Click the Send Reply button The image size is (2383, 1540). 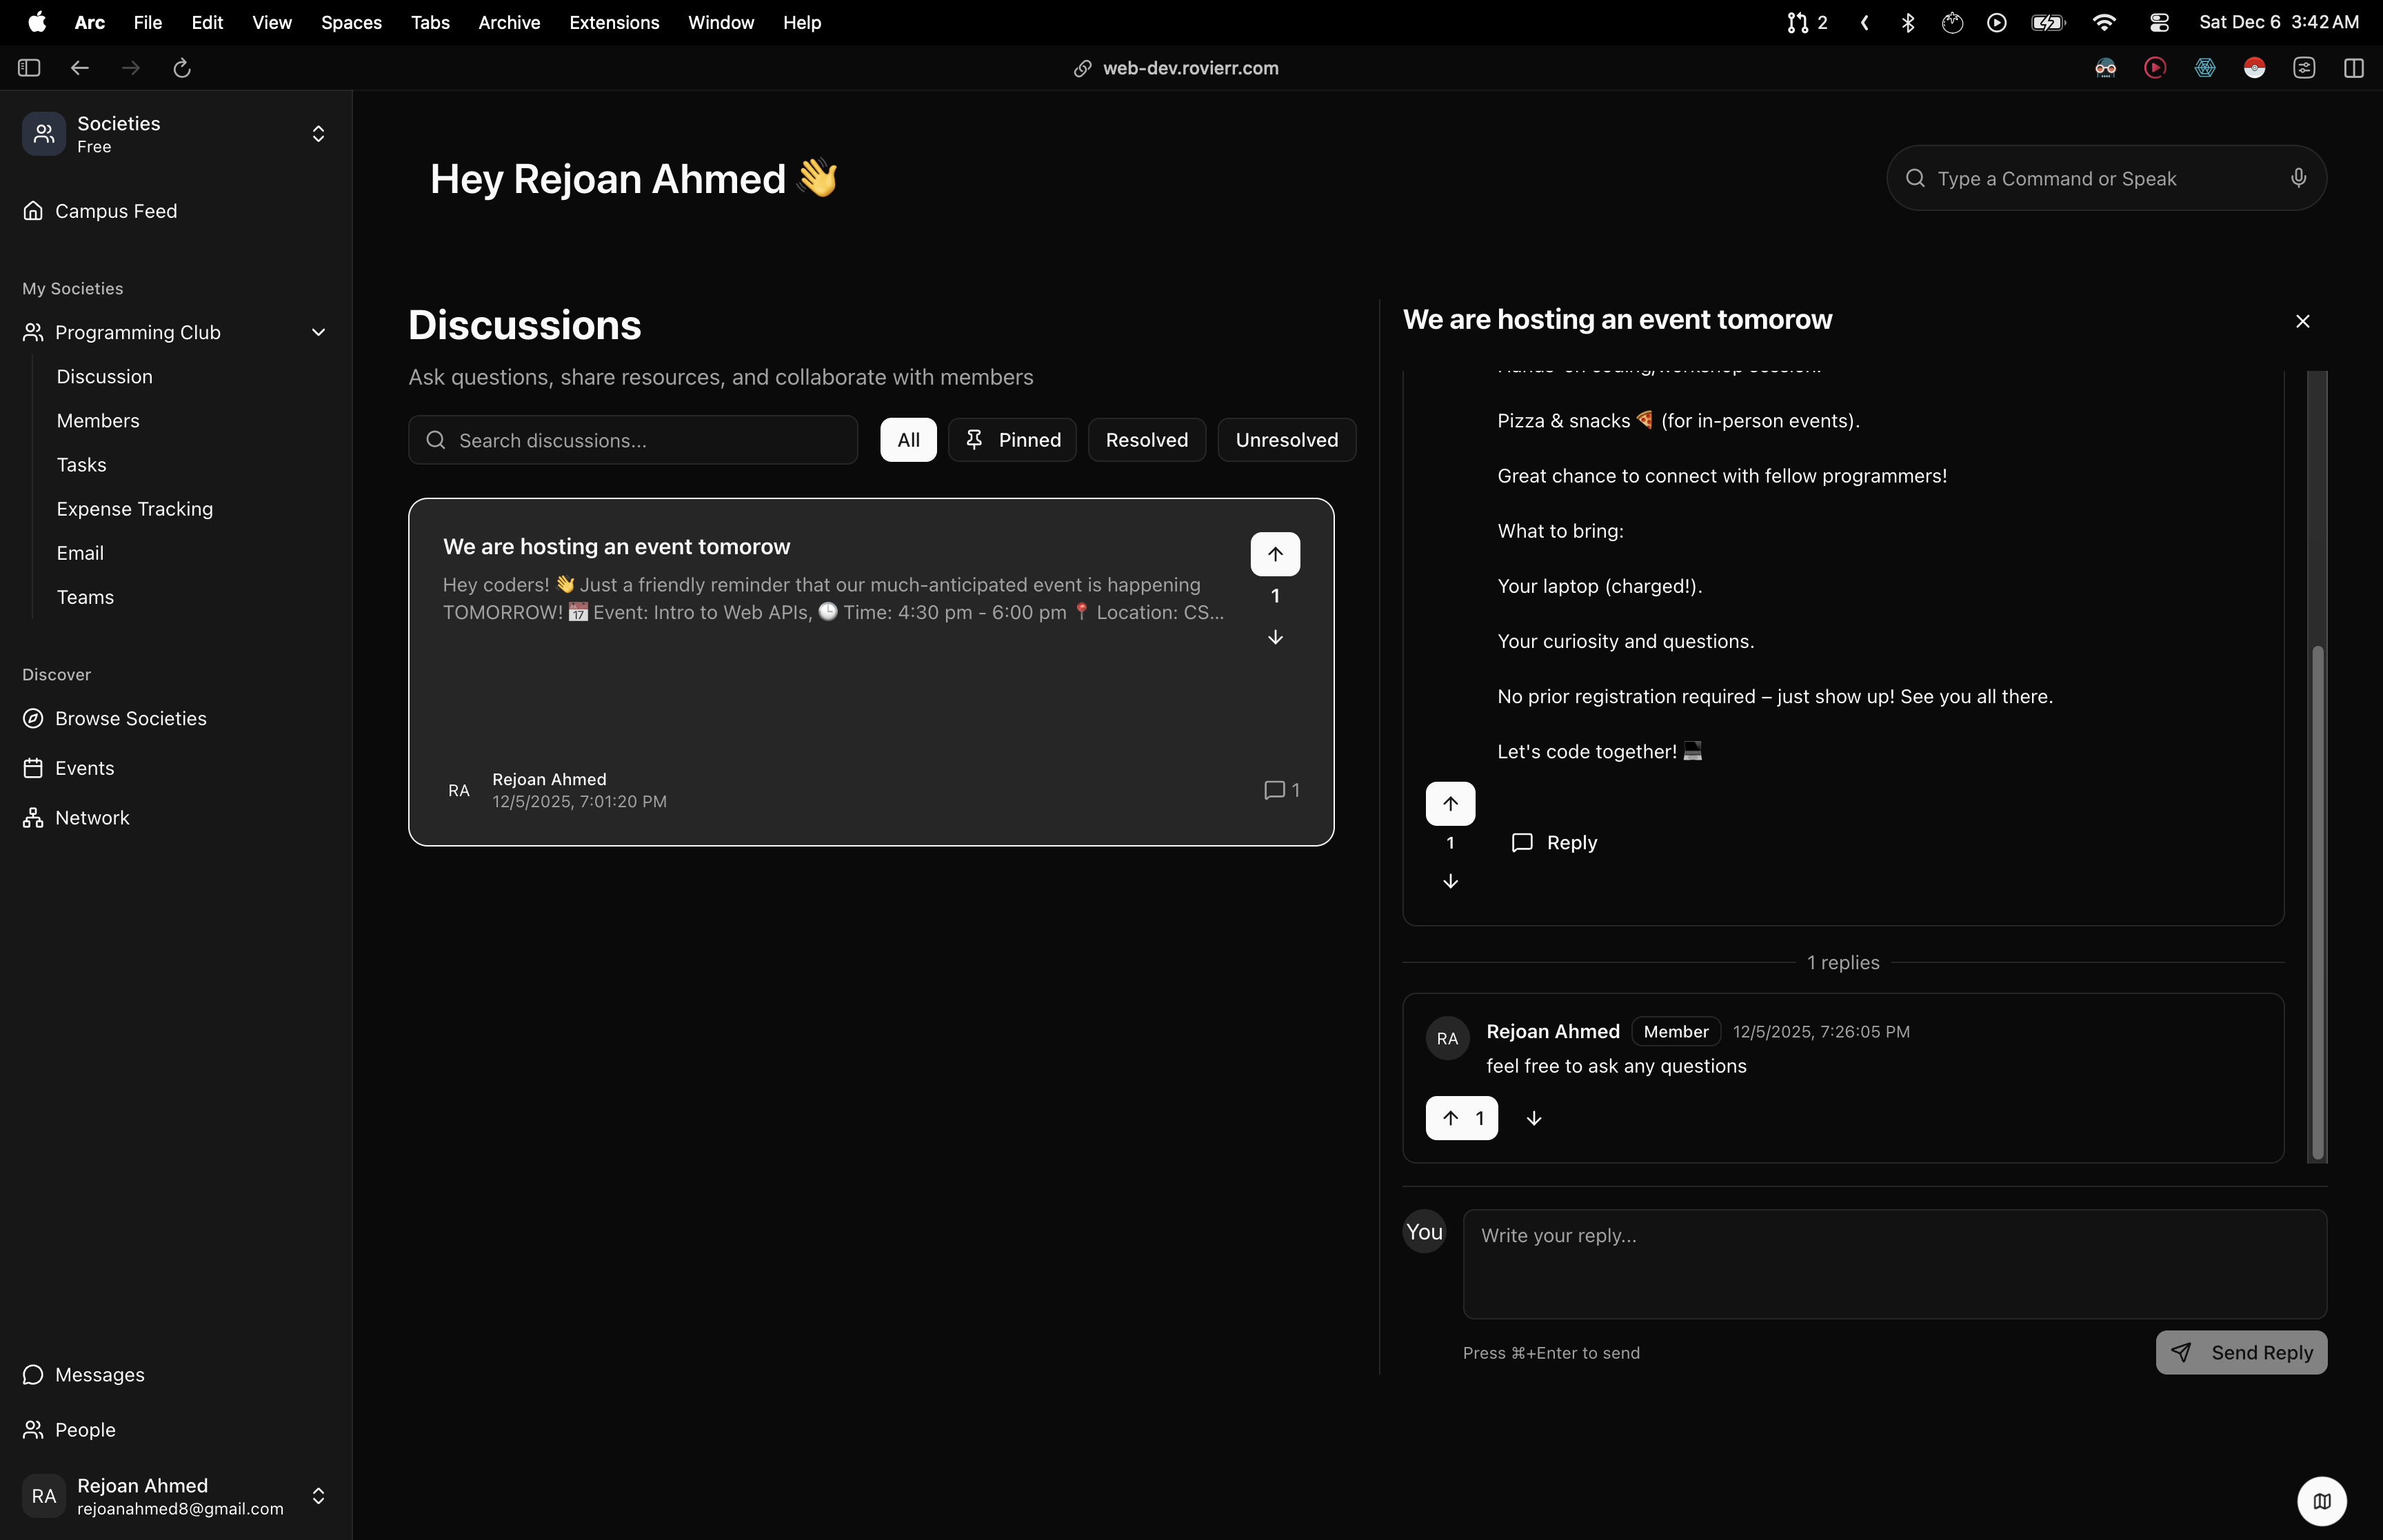[2241, 1353]
